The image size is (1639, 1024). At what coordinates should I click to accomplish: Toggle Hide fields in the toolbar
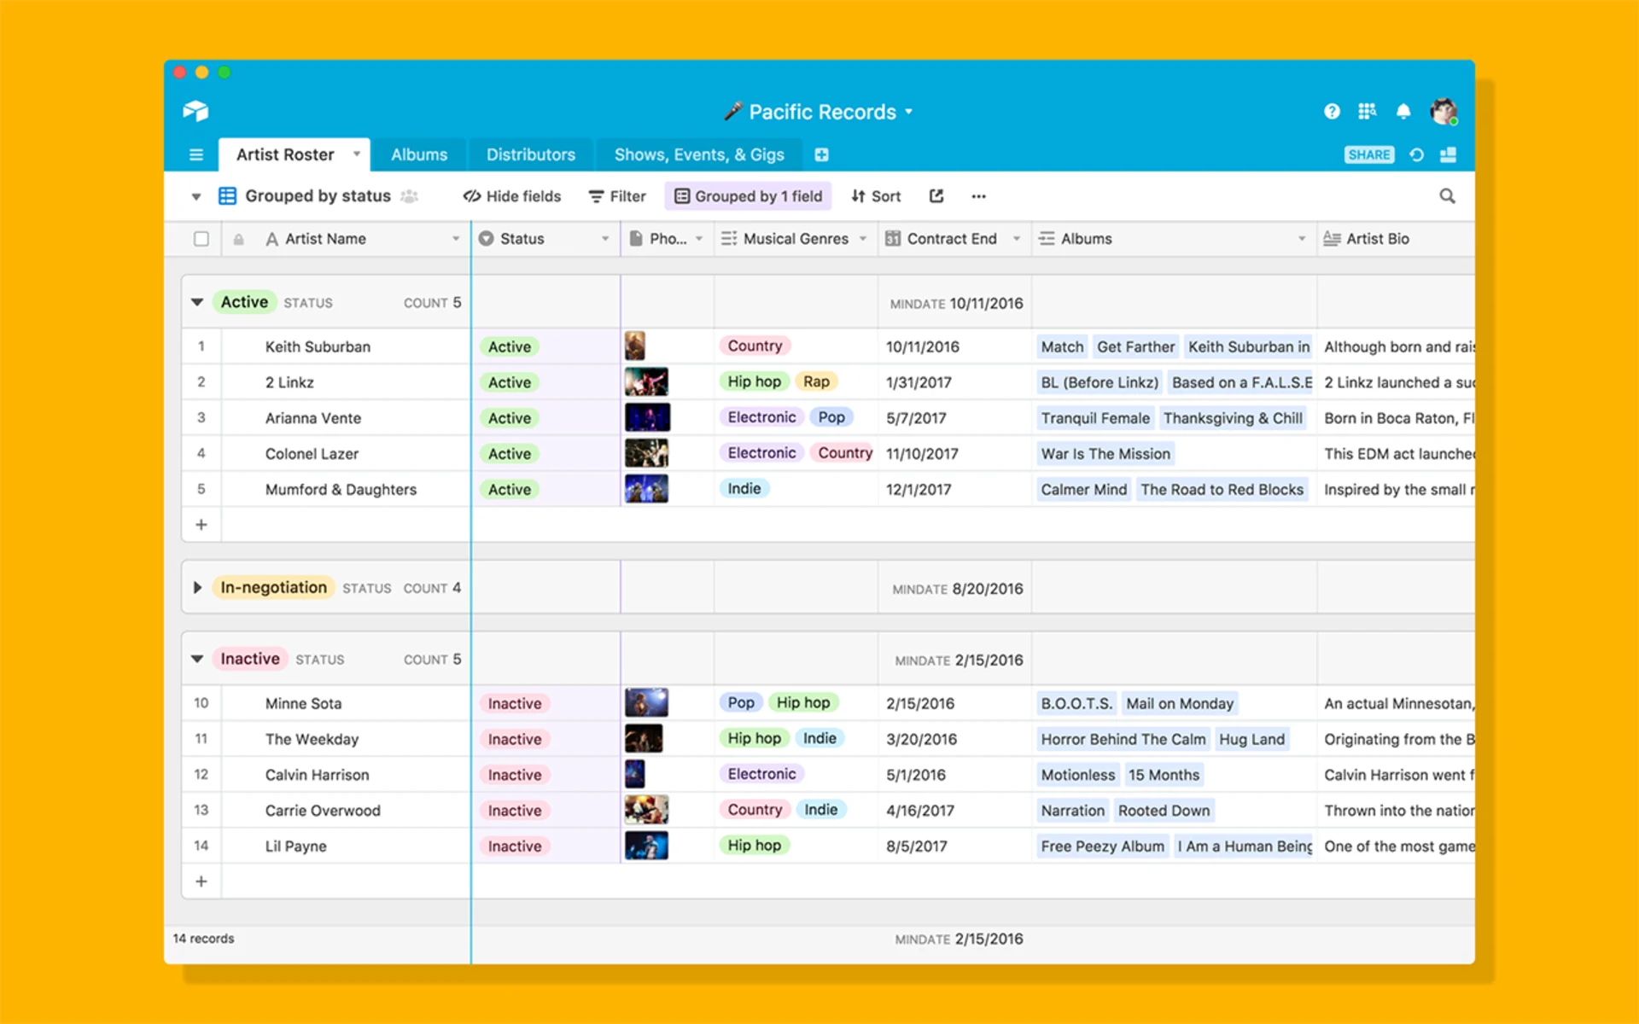click(510, 195)
